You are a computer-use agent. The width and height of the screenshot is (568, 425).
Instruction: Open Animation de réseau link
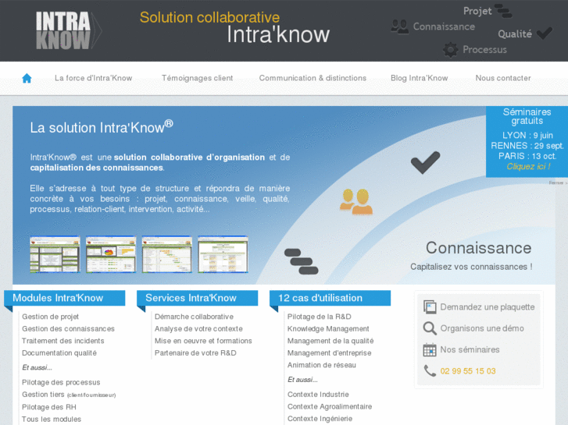(322, 365)
